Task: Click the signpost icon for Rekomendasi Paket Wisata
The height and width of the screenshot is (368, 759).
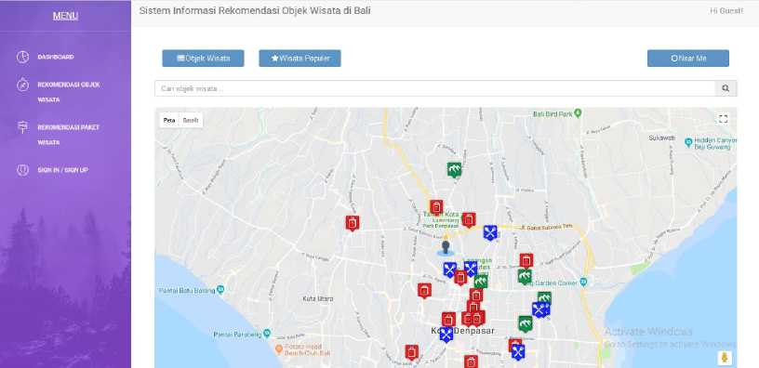Action: click(x=22, y=127)
